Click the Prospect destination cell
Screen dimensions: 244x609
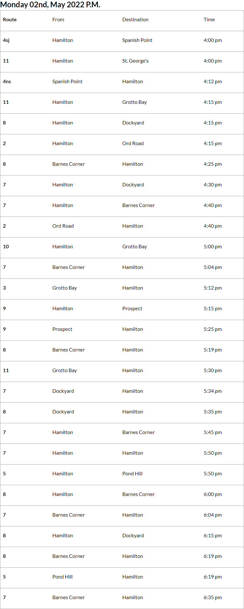point(132,309)
